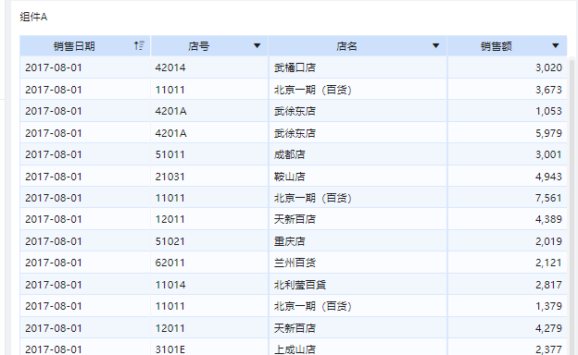This screenshot has height=355, width=578.
Task: Click date cell in 重庆店 row
Action: (85, 241)
